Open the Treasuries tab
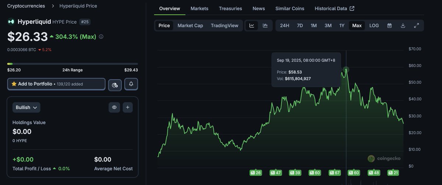 point(231,8)
